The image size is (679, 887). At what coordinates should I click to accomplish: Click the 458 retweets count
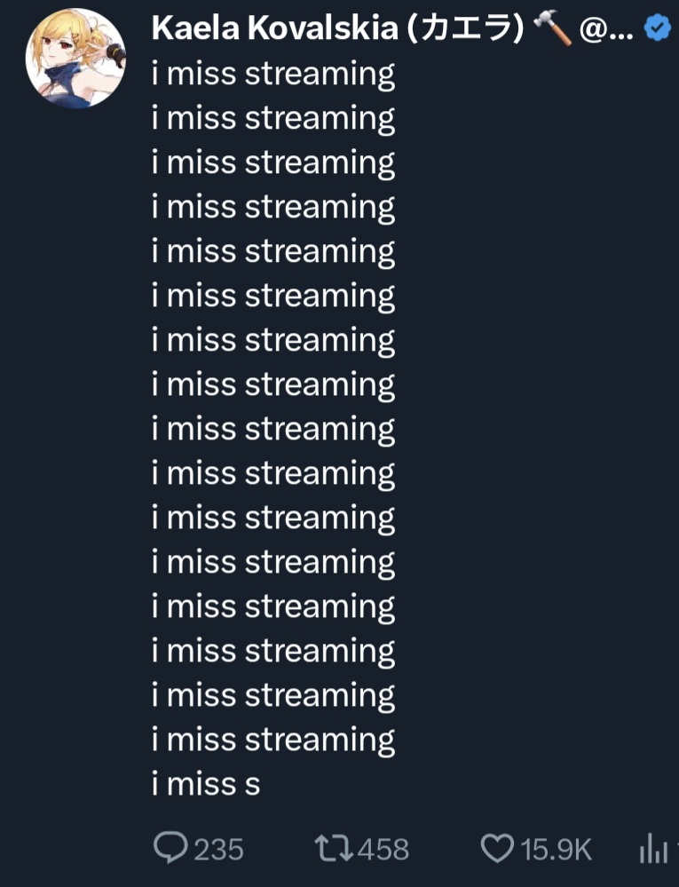383,850
